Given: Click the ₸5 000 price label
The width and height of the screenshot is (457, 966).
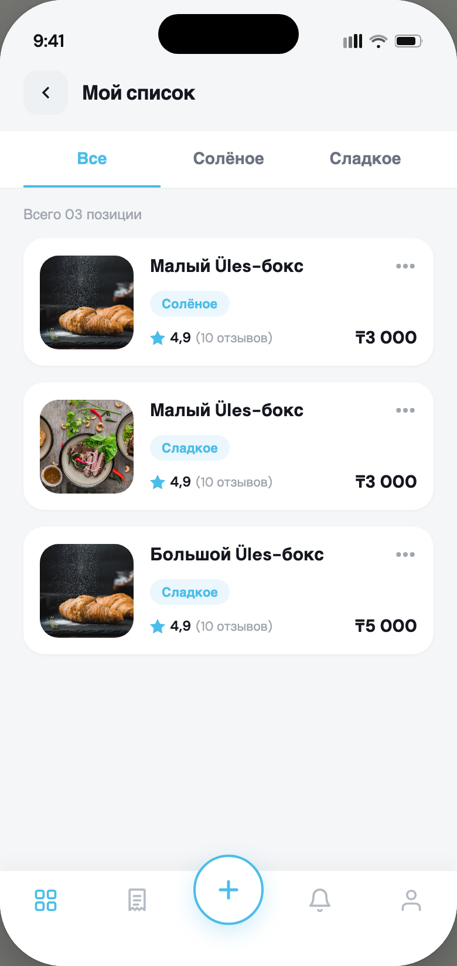Looking at the screenshot, I should 386,626.
